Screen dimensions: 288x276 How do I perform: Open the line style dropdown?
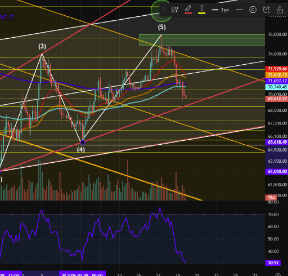coord(239,10)
